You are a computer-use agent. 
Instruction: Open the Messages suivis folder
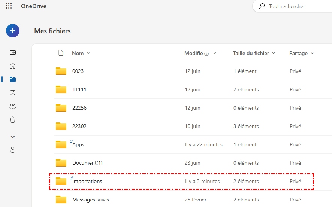click(x=91, y=200)
